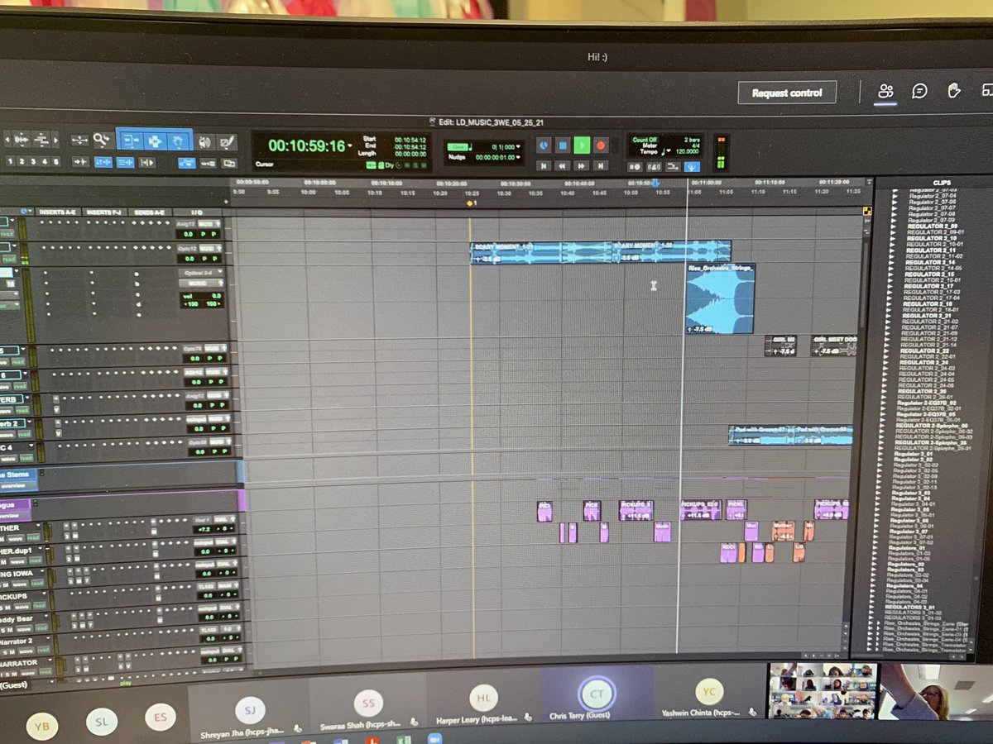
Task: Select Regulators_03 in the clips list
Action: [905, 570]
